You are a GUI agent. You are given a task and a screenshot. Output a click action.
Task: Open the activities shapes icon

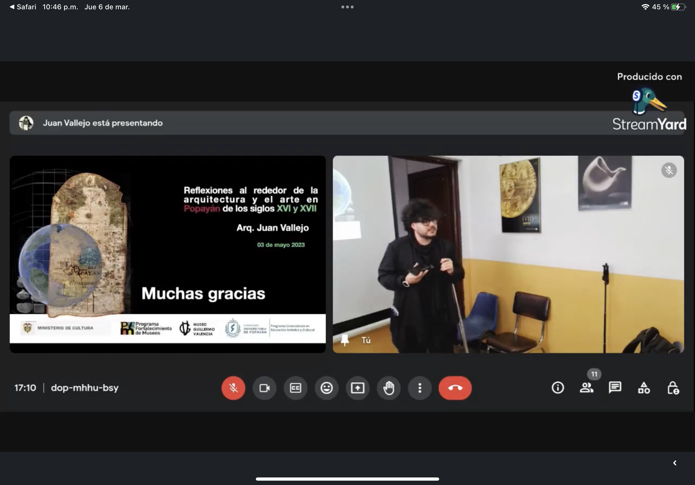[644, 388]
